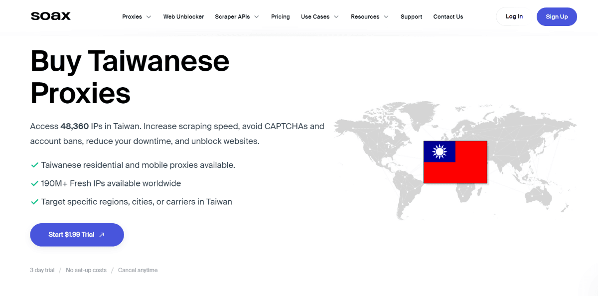Select the "Buy Taiwanese Proxies" heading
The image size is (598, 296).
pos(130,77)
